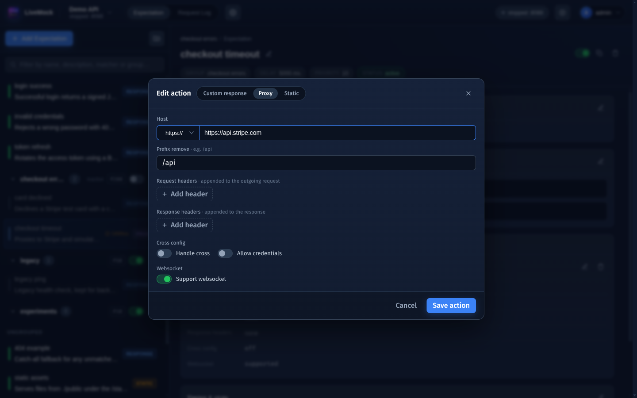637x398 pixels.
Task: Switch to the Custom response tab
Action: [225, 93]
